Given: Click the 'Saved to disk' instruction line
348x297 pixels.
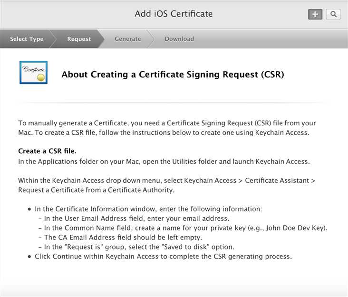Looking at the screenshot, I should pyautogui.click(x=139, y=247).
